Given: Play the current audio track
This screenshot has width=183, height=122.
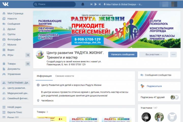Looking at the screenshot, I should point(96,4).
